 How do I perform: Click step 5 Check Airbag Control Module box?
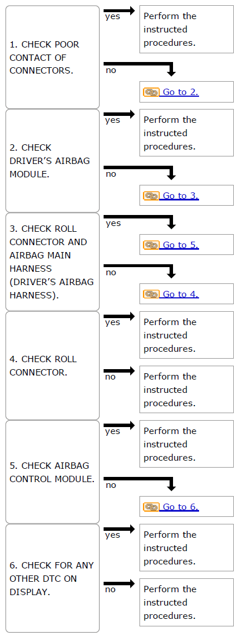click(x=53, y=472)
